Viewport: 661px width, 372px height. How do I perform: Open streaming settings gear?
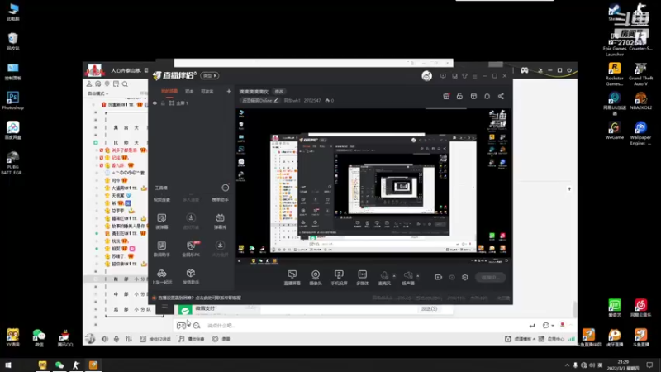465,277
